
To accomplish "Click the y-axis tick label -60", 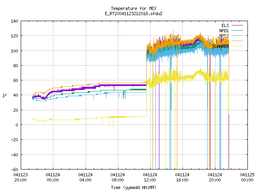I will tap(14, 170).
